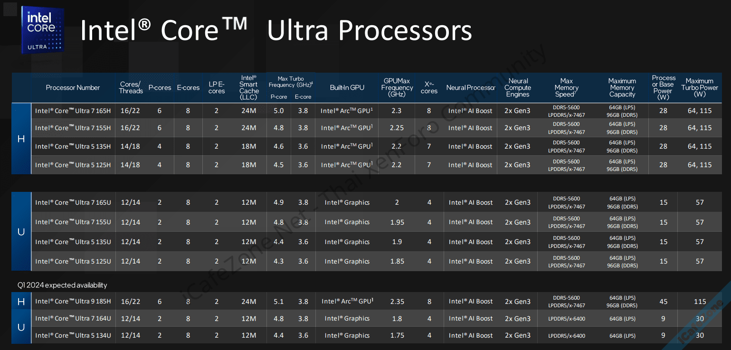The width and height of the screenshot is (731, 350).
Task: Click the "Intel Smart Cache (LLC)" header
Action: click(x=249, y=87)
